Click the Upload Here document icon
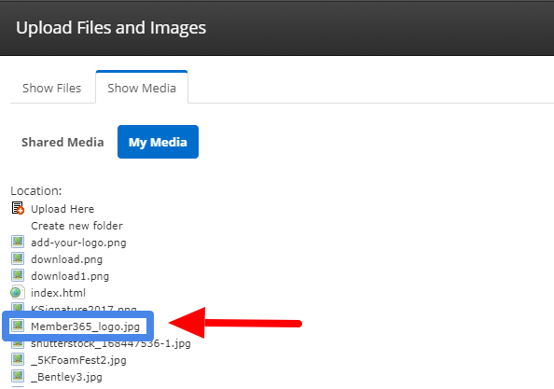554x389 pixels. pyautogui.click(x=18, y=208)
